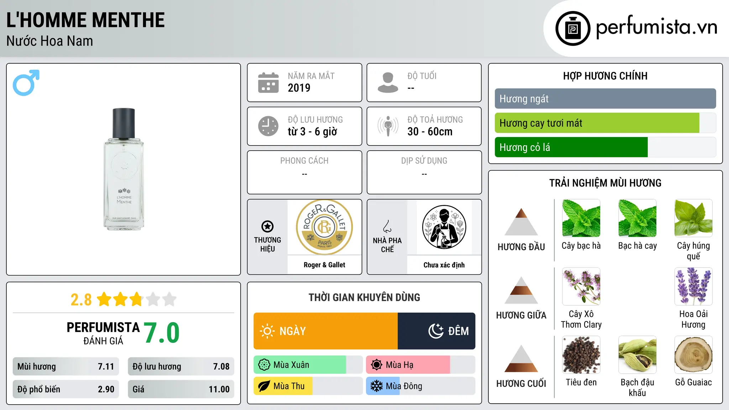This screenshot has height=410, width=729.
Task: Click the Hợp hương chính heading
Action: click(605, 76)
